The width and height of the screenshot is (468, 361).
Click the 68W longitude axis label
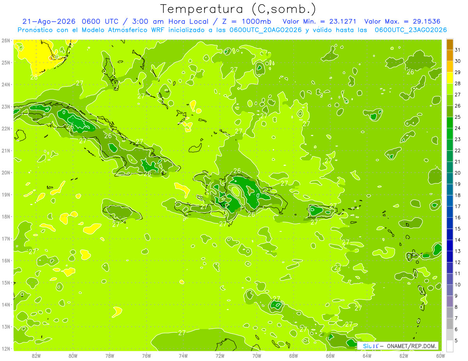[294, 356]
